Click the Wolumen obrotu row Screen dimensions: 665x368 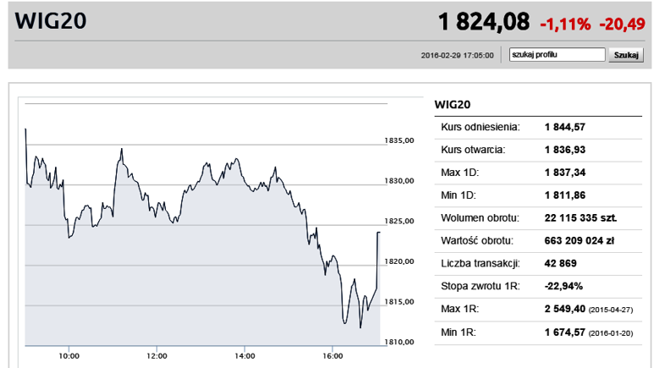tap(538, 218)
